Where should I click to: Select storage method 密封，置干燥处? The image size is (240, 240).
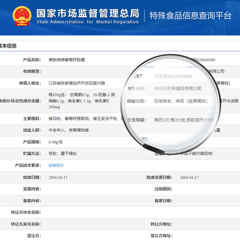pos(63,154)
